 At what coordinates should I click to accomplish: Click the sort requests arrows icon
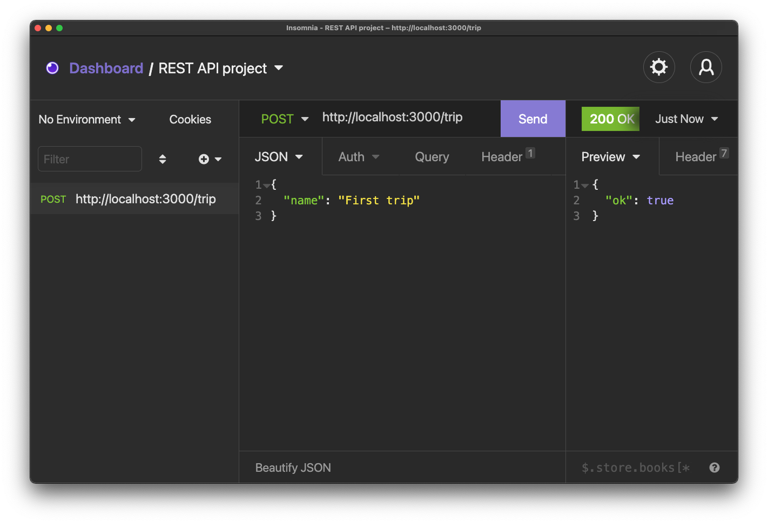coord(163,159)
